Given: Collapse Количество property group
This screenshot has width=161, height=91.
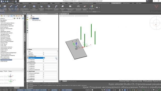Looking at the screenshot, I should (x=27, y=80).
